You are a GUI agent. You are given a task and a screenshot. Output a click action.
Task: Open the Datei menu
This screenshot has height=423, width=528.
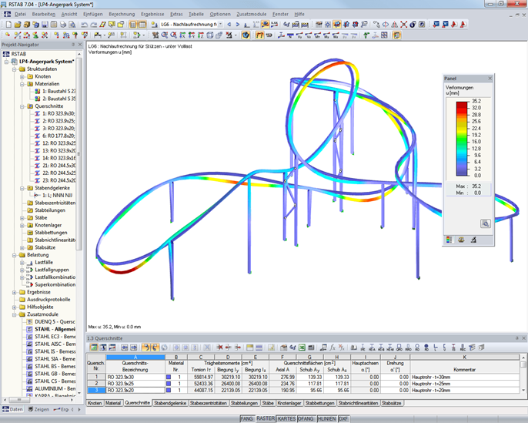pyautogui.click(x=20, y=14)
